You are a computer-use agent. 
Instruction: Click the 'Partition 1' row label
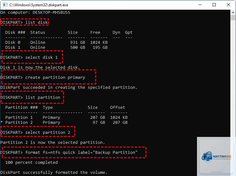[19, 117]
